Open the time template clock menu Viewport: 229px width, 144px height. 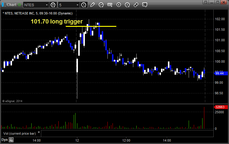click(84, 5)
